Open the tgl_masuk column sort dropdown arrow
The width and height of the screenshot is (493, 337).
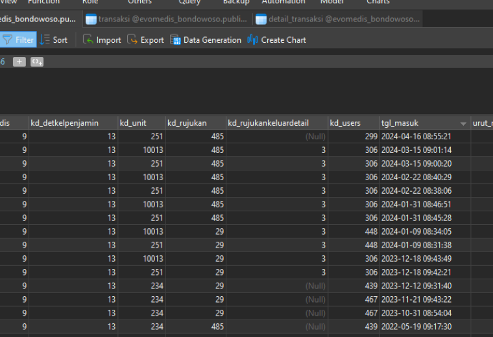tap(463, 124)
